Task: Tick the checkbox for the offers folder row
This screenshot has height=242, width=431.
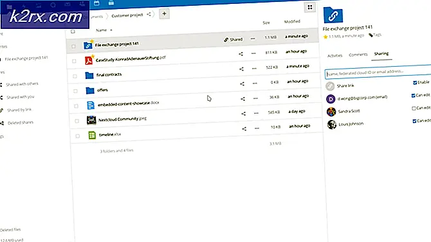Action: (x=75, y=91)
